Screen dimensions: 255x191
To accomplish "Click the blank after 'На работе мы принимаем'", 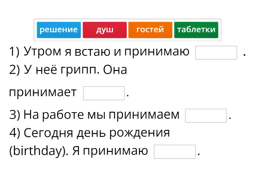I will (x=206, y=116).
